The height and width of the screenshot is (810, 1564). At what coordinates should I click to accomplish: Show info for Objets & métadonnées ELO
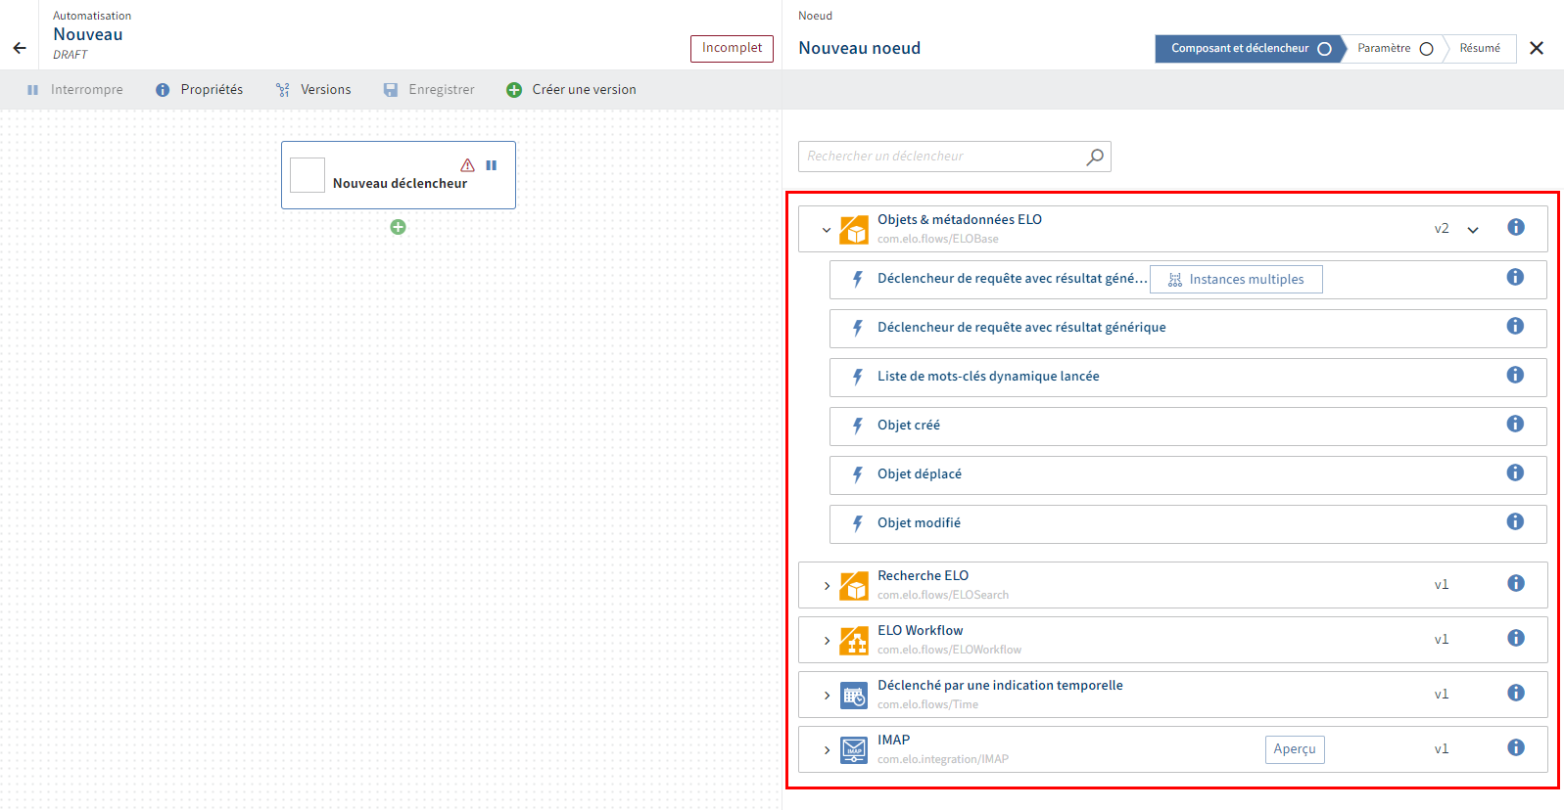point(1516,227)
